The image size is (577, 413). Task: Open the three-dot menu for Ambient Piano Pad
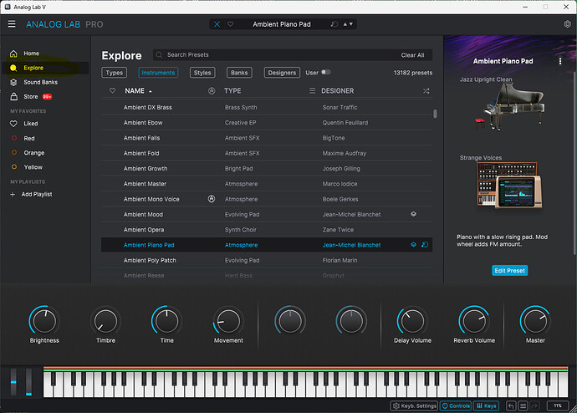click(559, 61)
